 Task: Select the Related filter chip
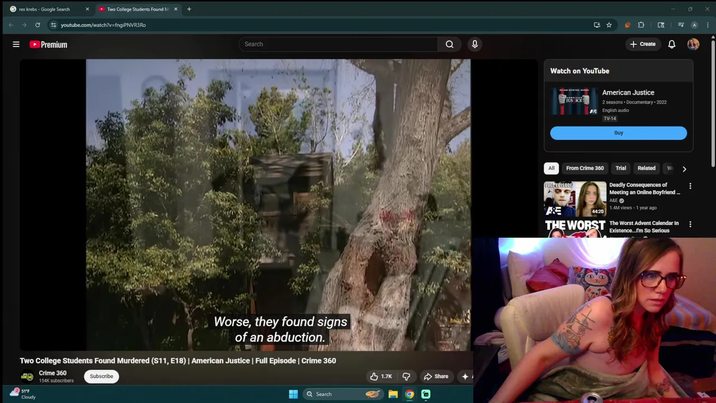click(646, 168)
